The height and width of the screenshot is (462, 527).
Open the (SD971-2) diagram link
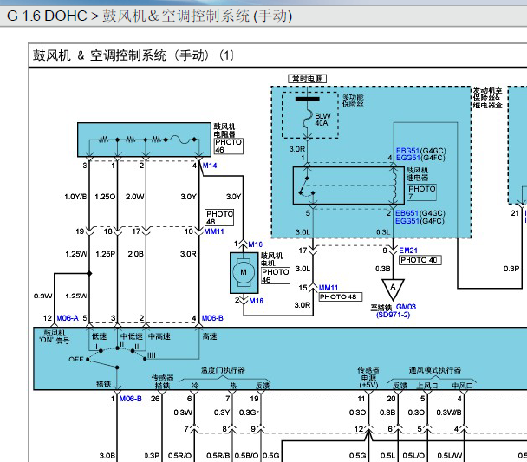(394, 315)
